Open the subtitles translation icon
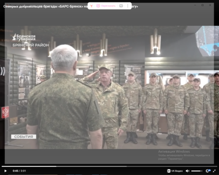 [x=121, y=6]
